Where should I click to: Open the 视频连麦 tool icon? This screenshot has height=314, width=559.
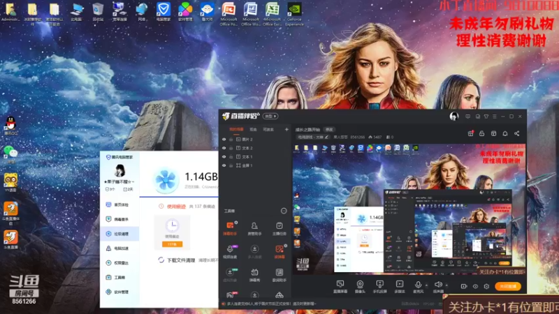pyautogui.click(x=230, y=251)
